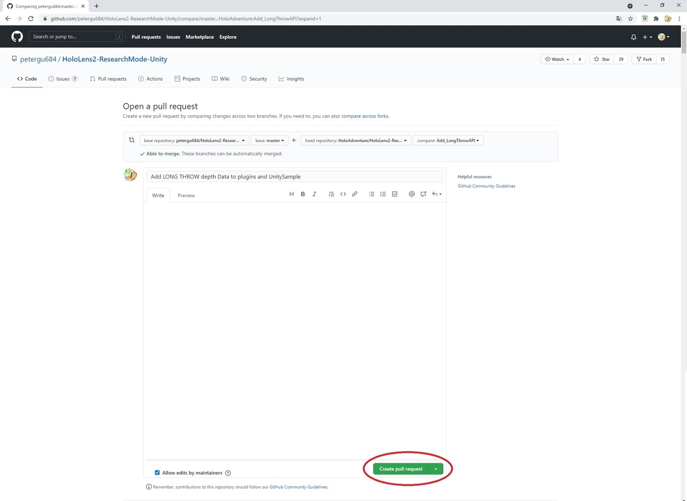
Task: Open the petergu684 owner link
Action: click(x=38, y=59)
